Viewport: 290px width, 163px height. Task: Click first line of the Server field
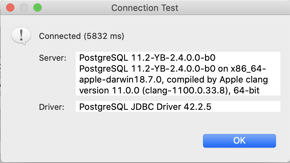click(x=147, y=57)
